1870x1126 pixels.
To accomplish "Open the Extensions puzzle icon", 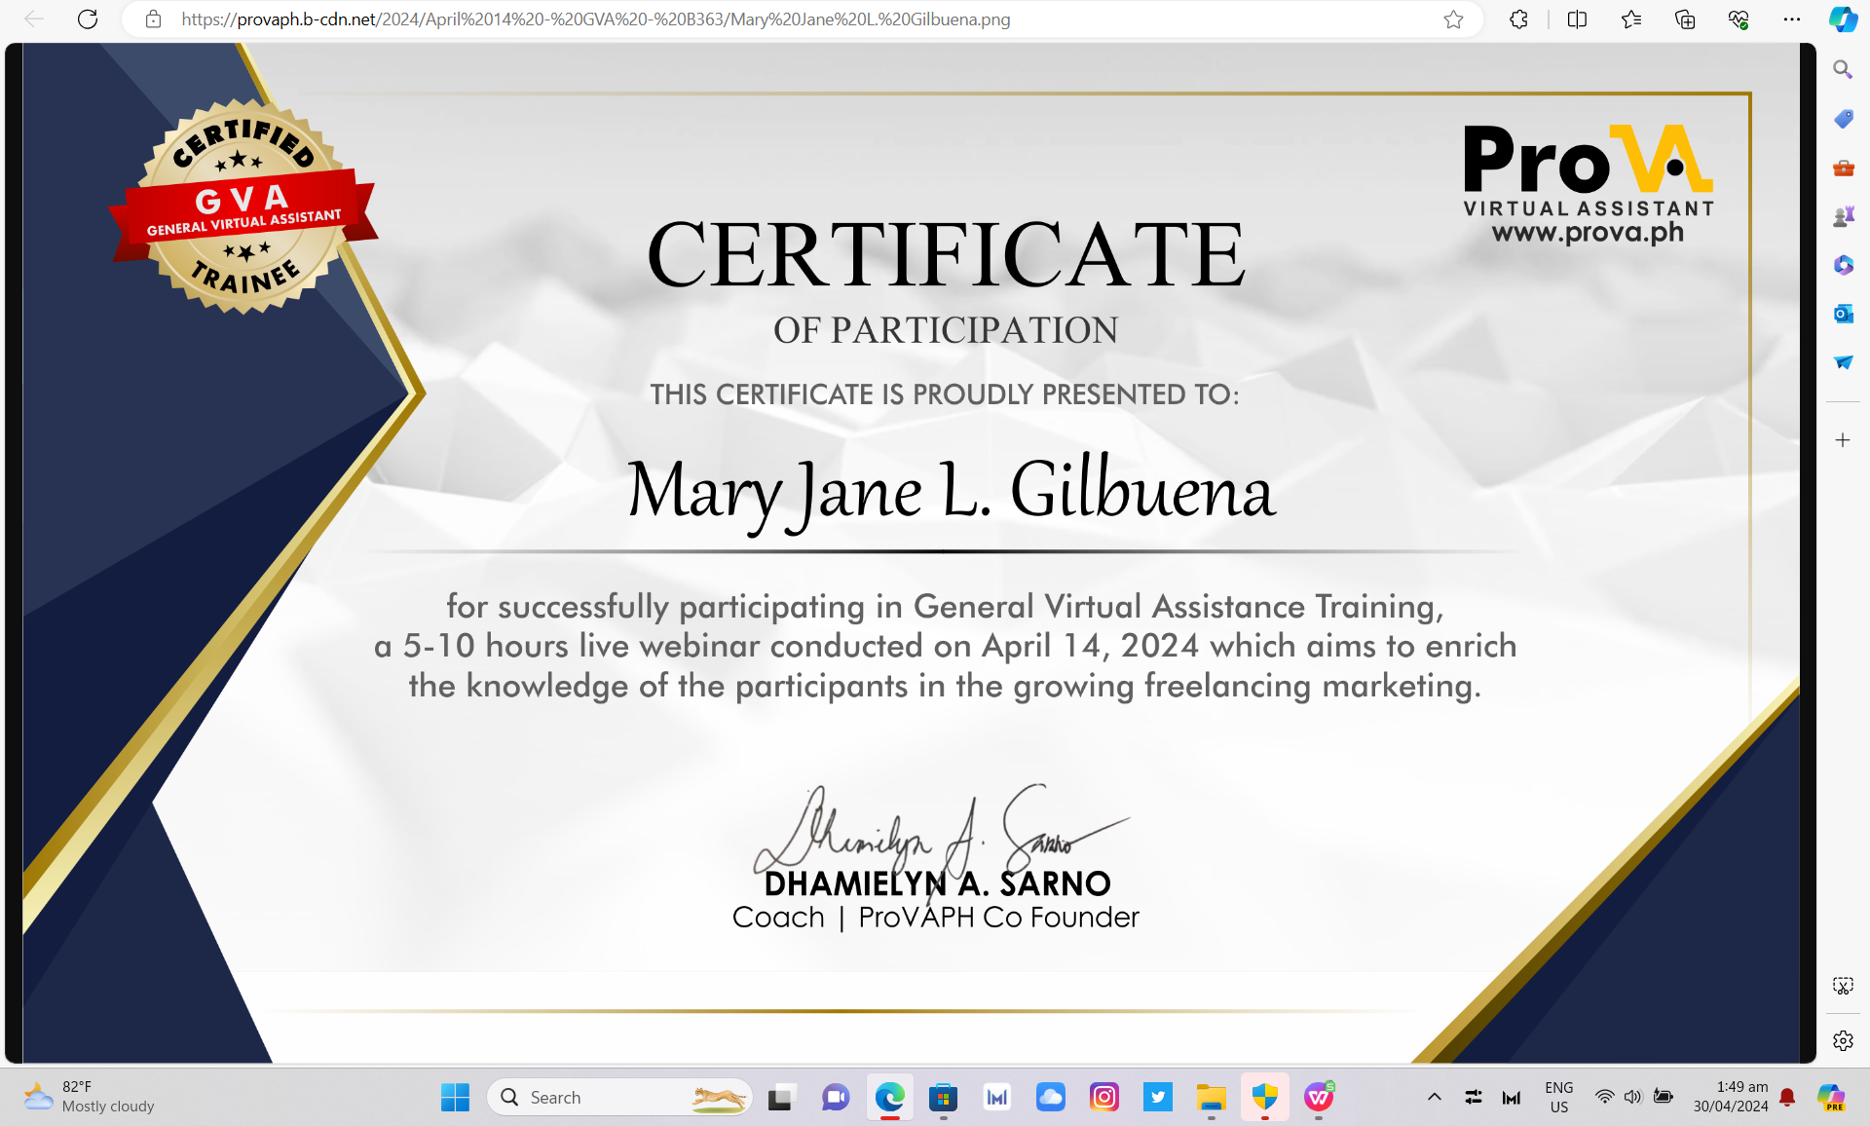I will 1518,19.
